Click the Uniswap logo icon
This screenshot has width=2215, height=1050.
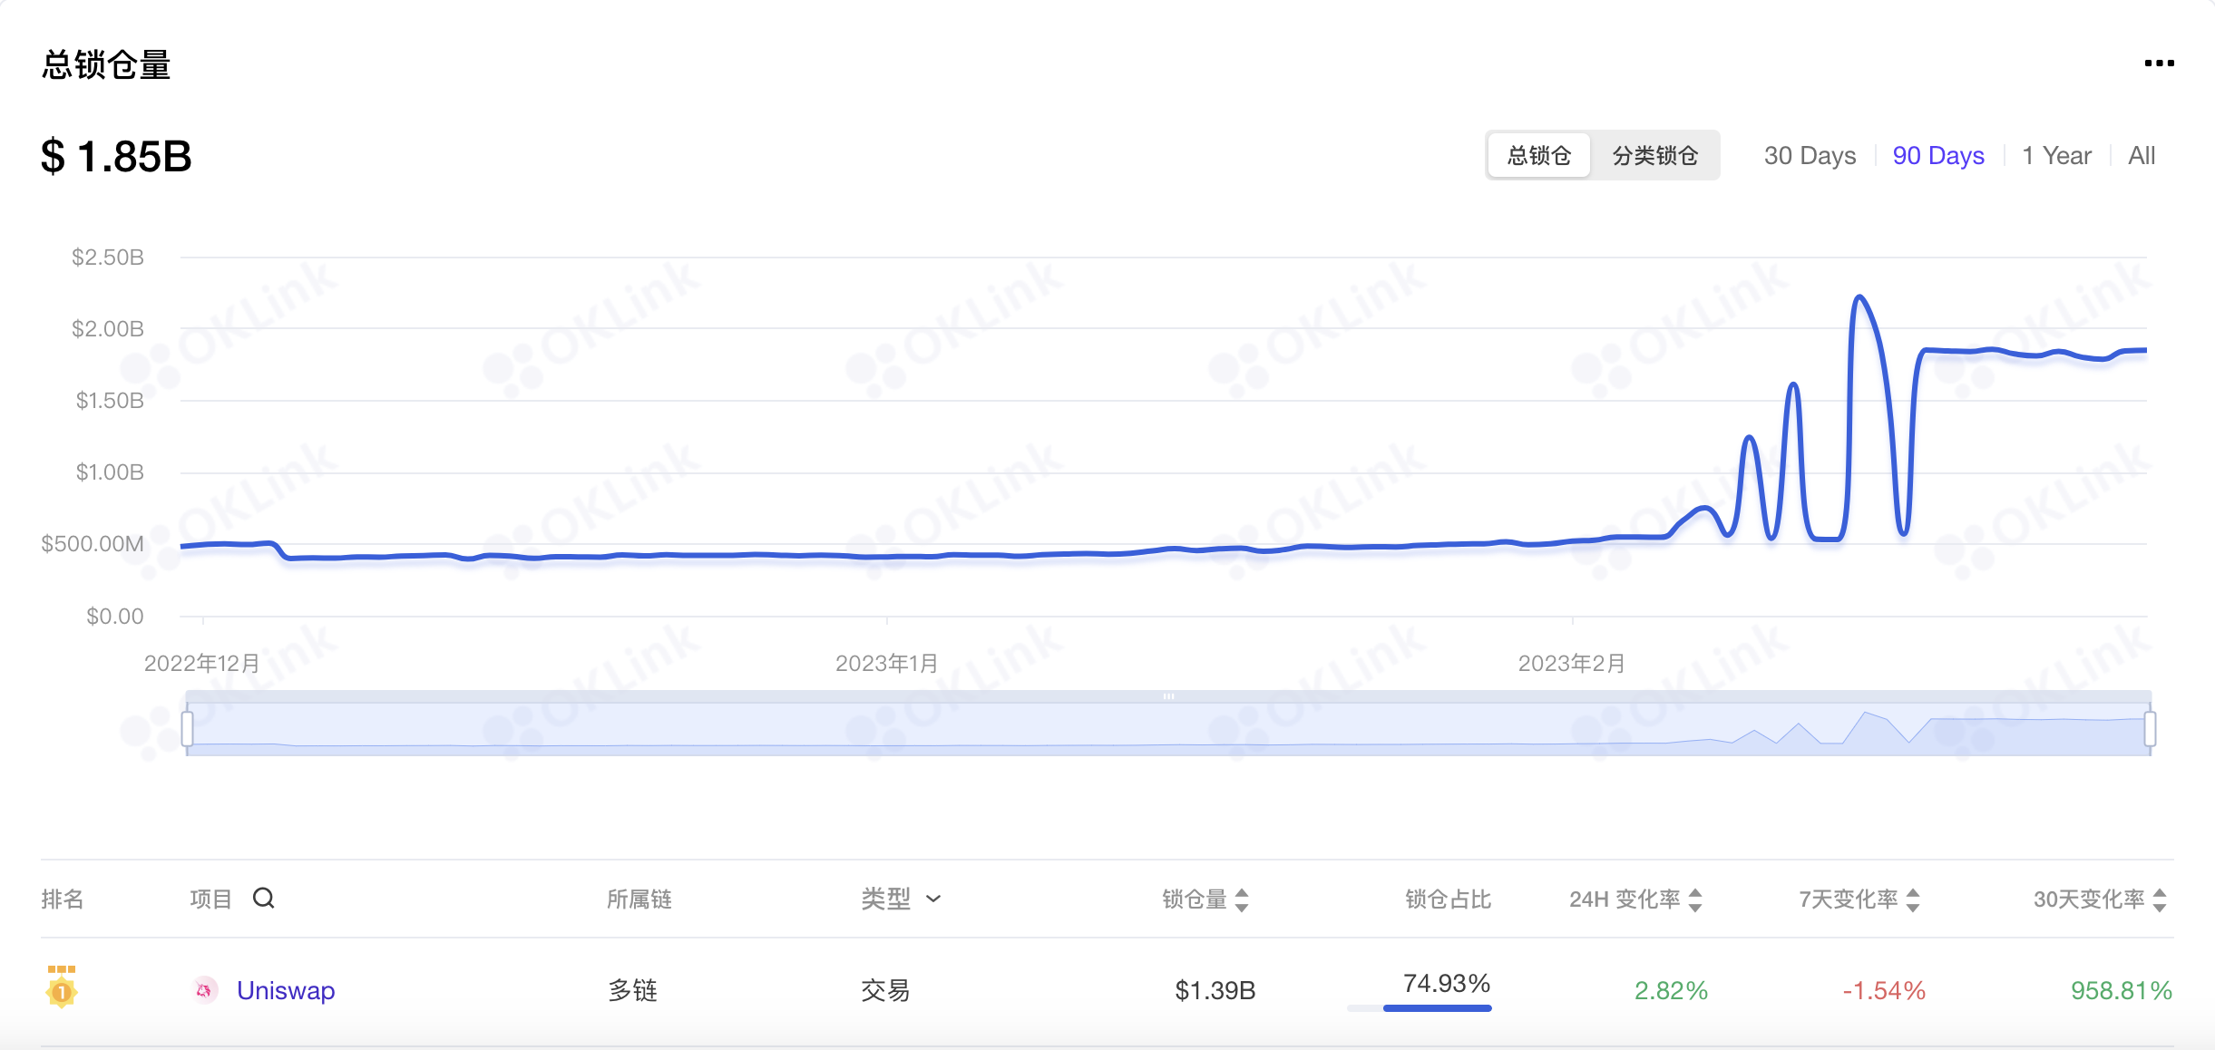(x=205, y=990)
